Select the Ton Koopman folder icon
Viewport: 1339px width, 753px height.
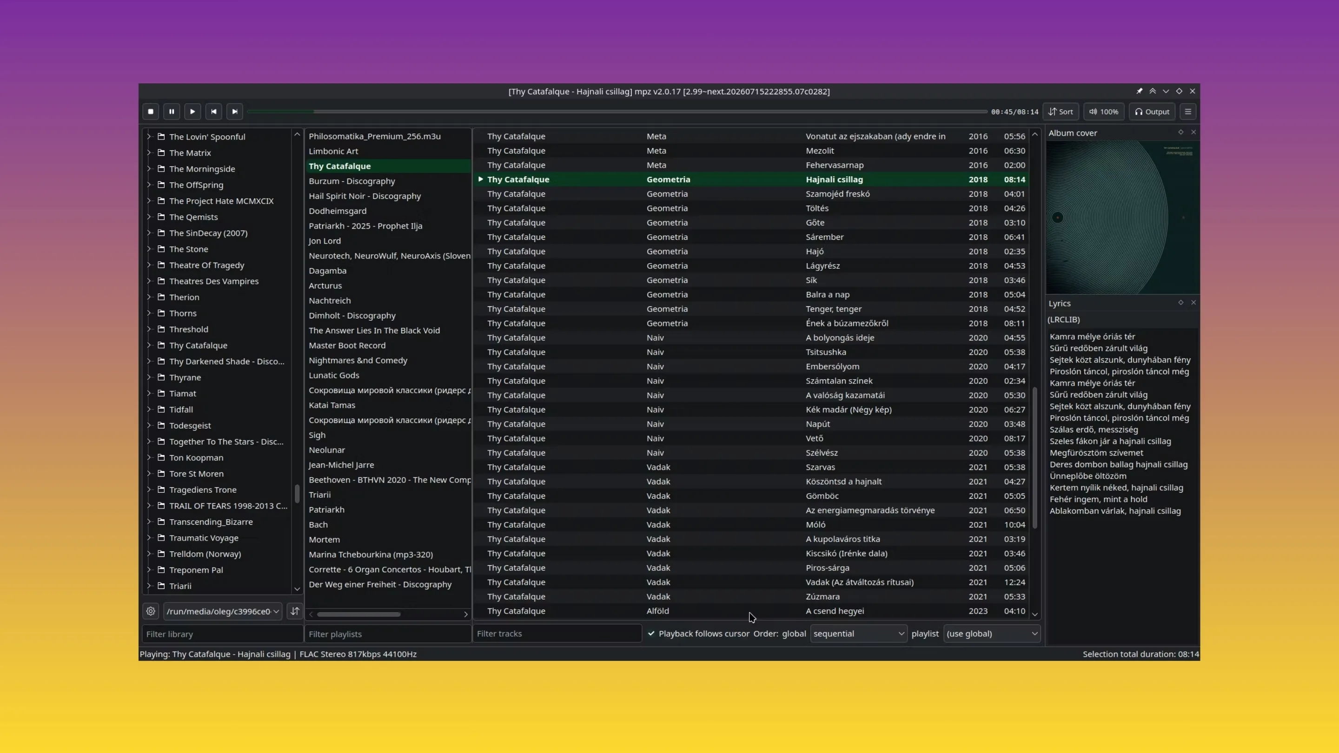click(161, 457)
